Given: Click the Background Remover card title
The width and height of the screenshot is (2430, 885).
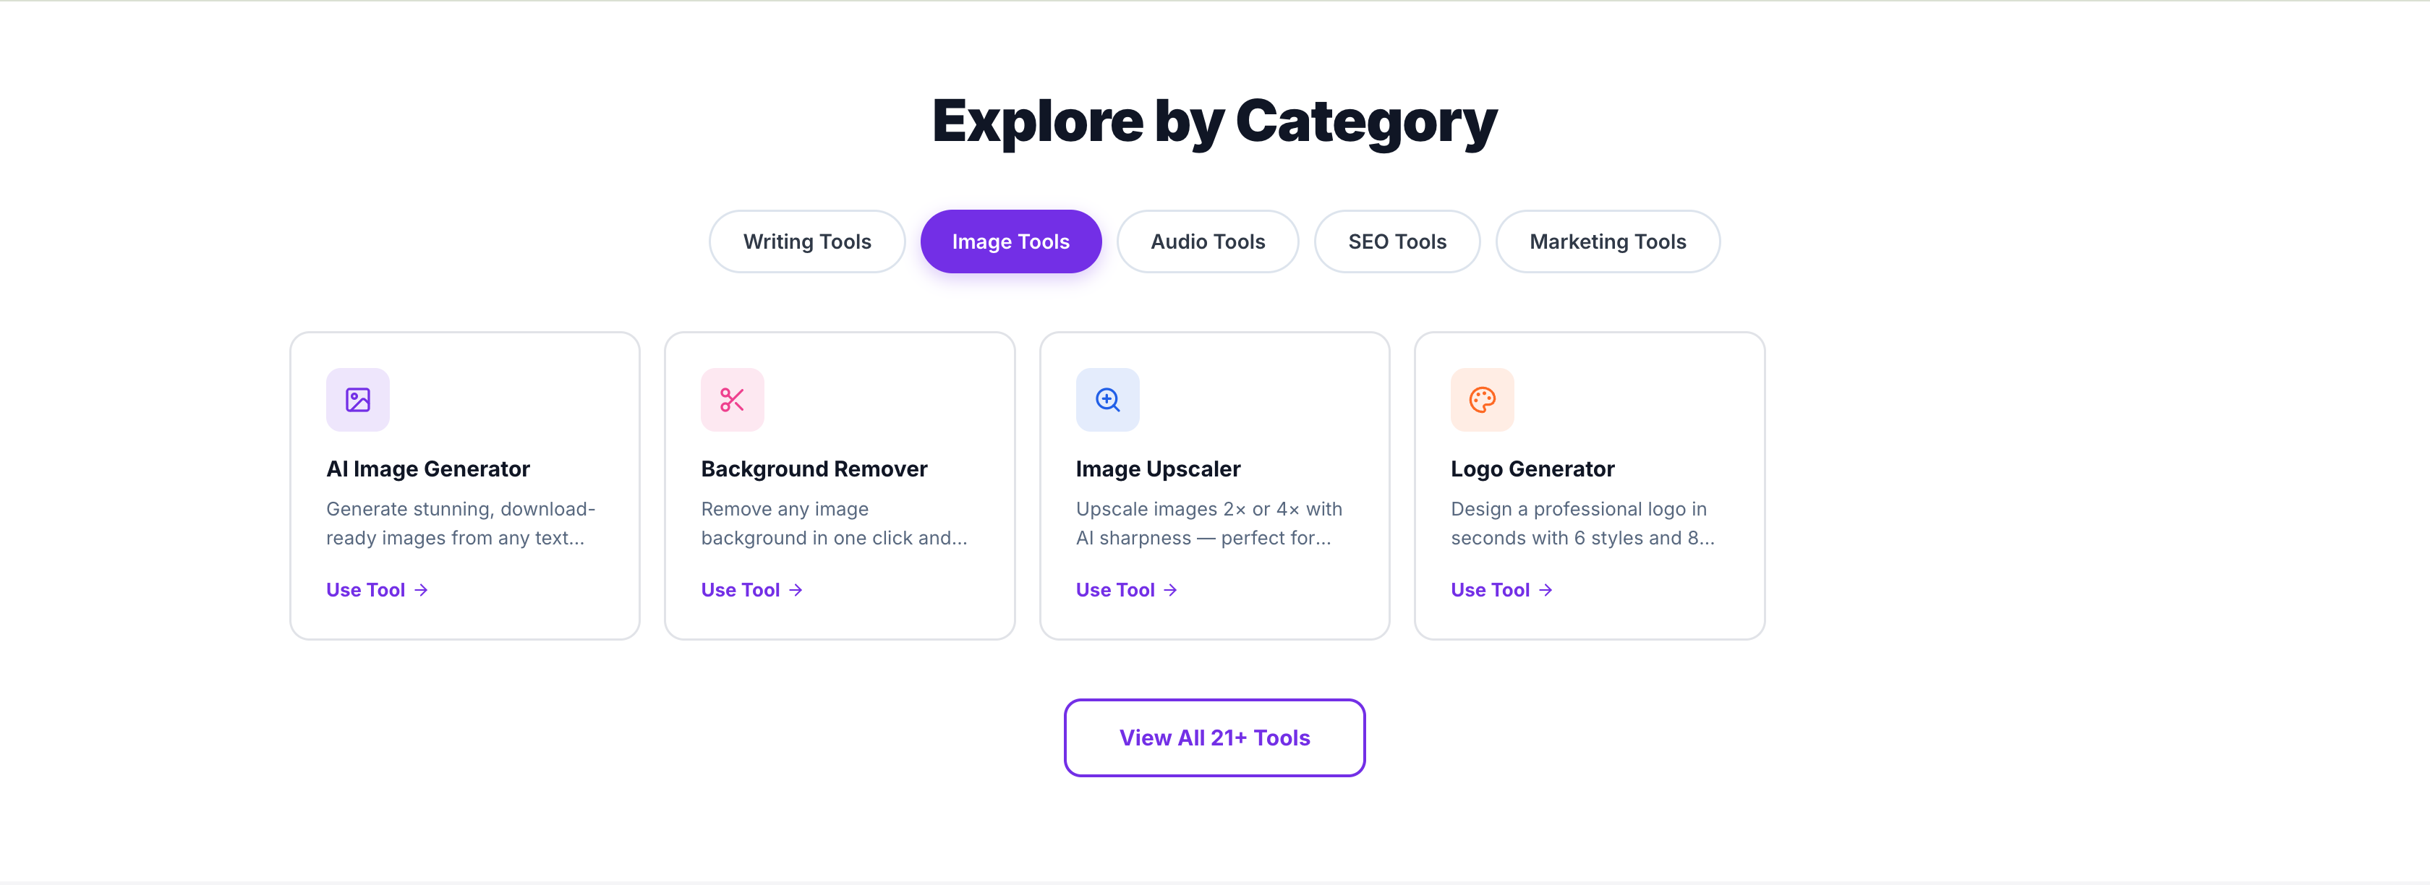Looking at the screenshot, I should 814,469.
